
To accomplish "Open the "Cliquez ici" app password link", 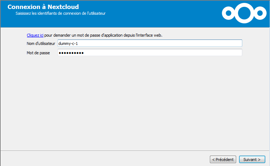I will pos(35,36).
